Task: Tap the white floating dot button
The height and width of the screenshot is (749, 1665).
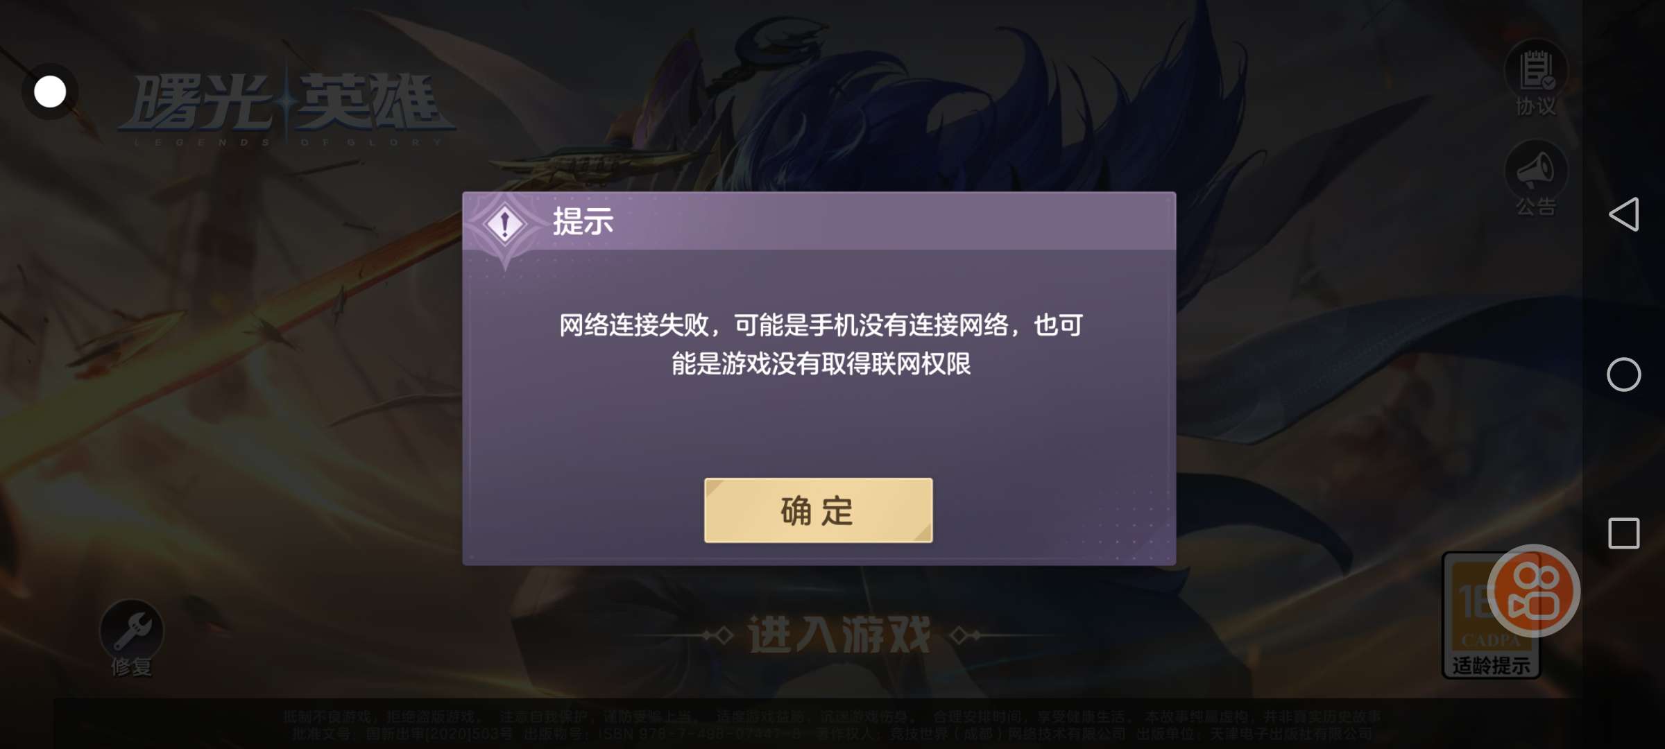Action: tap(50, 92)
